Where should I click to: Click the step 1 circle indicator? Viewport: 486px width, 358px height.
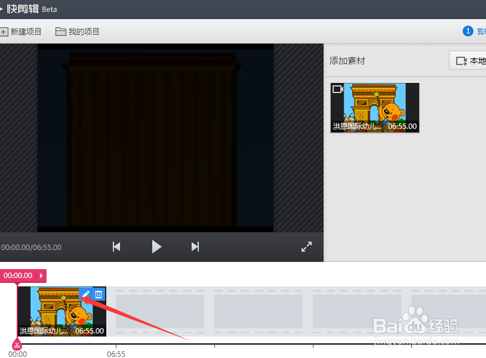(x=467, y=31)
